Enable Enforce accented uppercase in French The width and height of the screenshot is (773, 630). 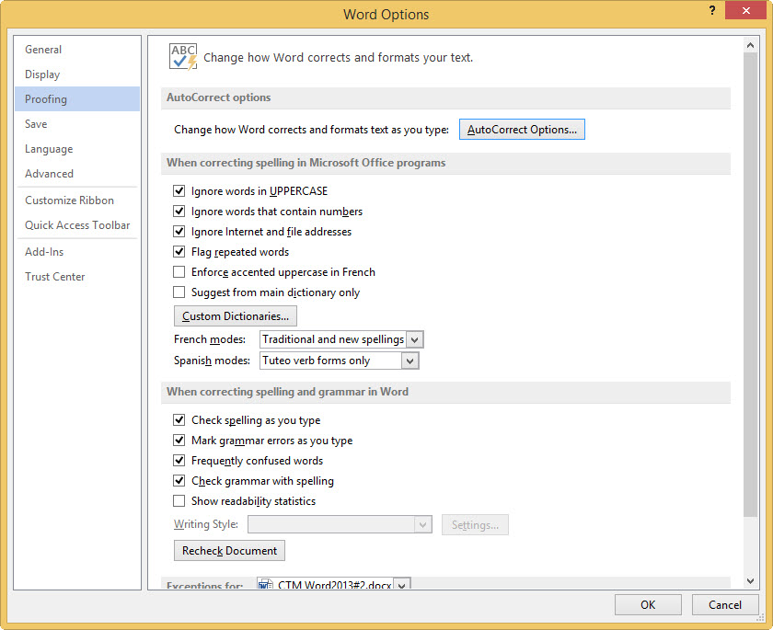179,272
